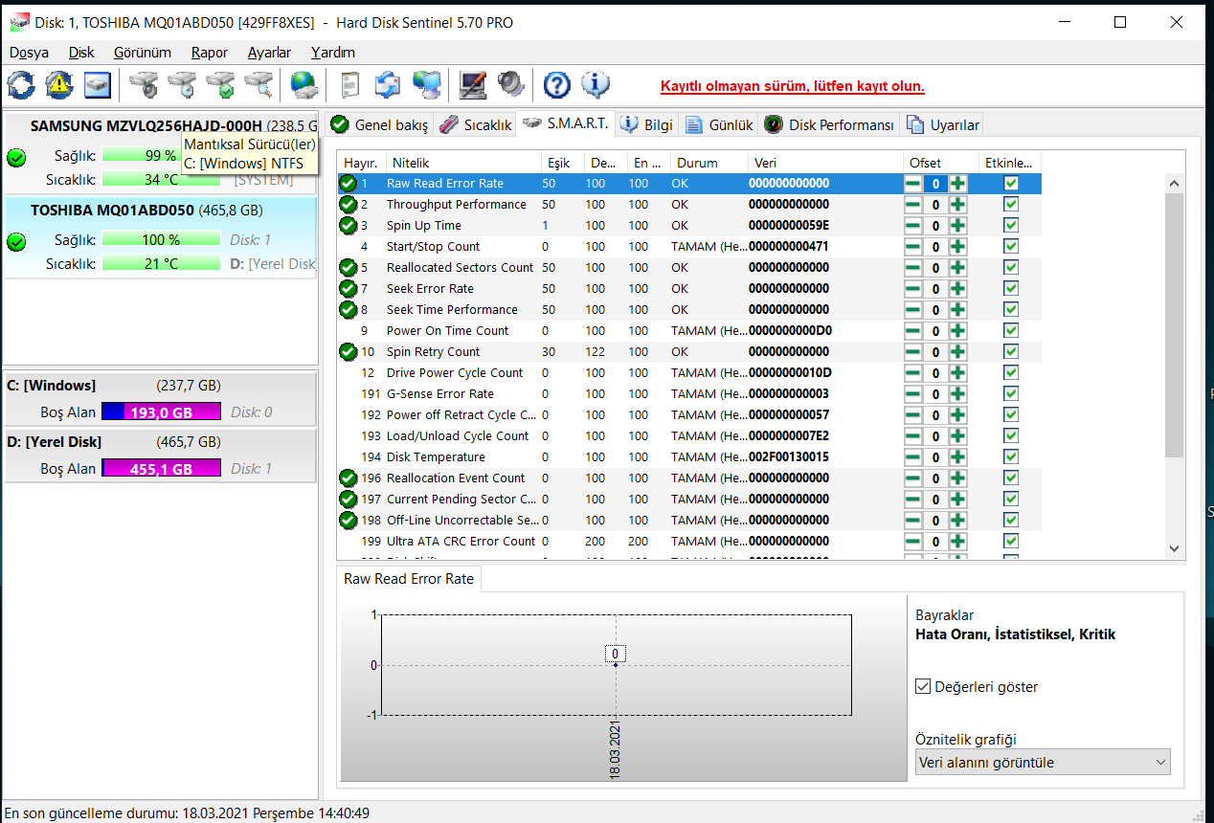Click the D: Yerel Disk free space bar
The image size is (1214, 823).
coord(160,469)
